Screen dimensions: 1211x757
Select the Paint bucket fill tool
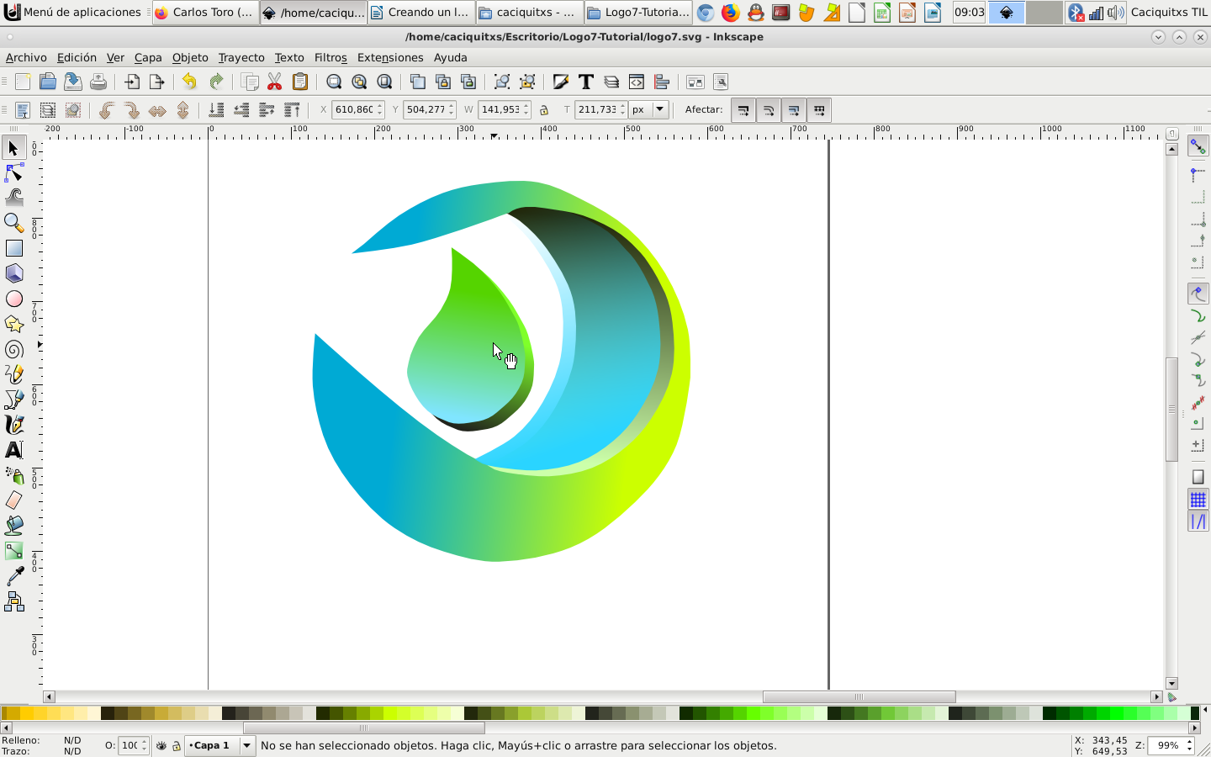(14, 526)
